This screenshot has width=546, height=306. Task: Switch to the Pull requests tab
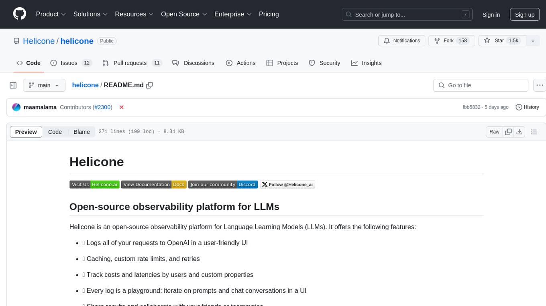click(132, 63)
